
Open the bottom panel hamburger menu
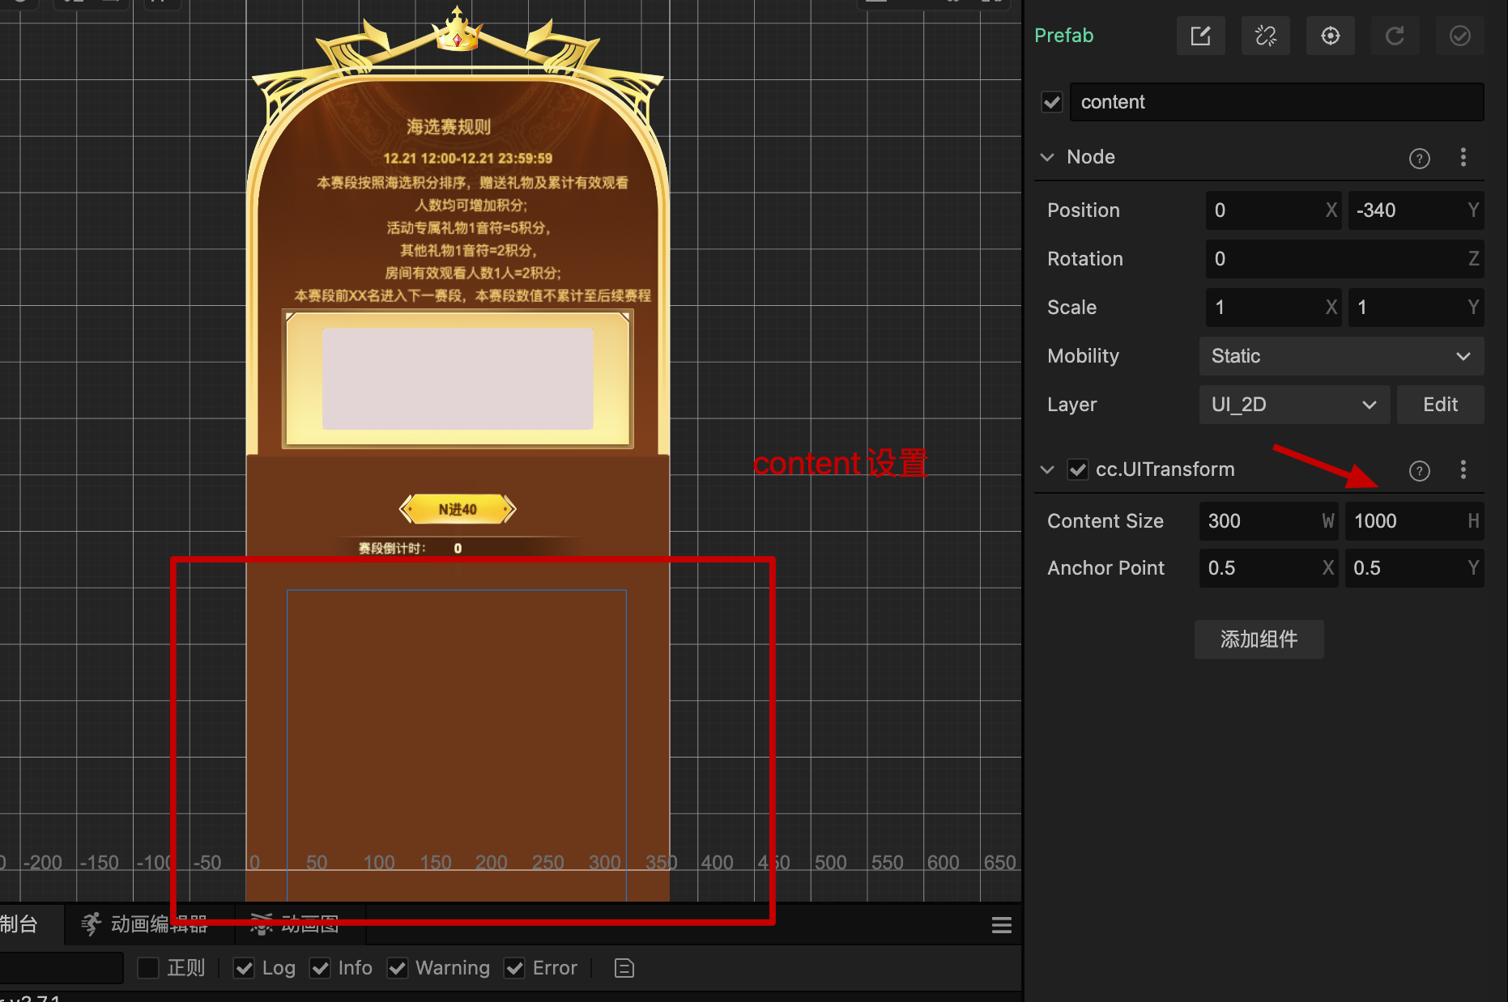pyautogui.click(x=1002, y=925)
